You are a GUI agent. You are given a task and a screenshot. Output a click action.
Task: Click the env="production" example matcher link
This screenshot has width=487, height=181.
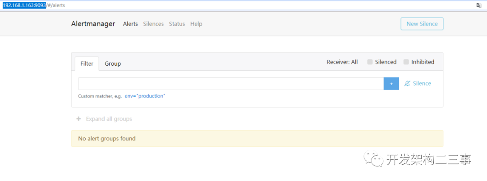click(145, 96)
